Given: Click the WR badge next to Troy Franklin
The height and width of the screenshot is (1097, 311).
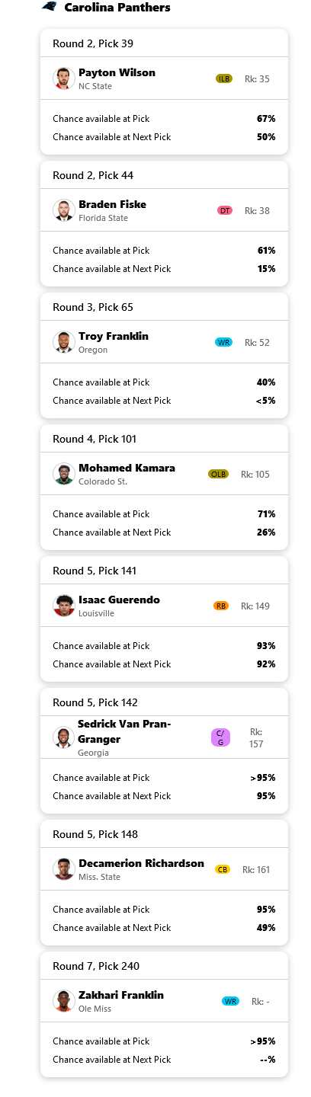Looking at the screenshot, I should [x=224, y=343].
